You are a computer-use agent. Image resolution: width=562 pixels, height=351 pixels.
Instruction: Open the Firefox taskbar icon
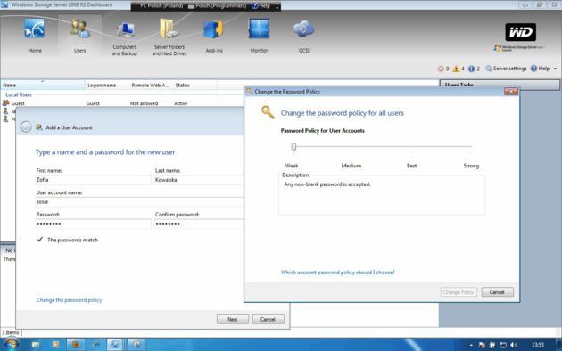pos(76,345)
